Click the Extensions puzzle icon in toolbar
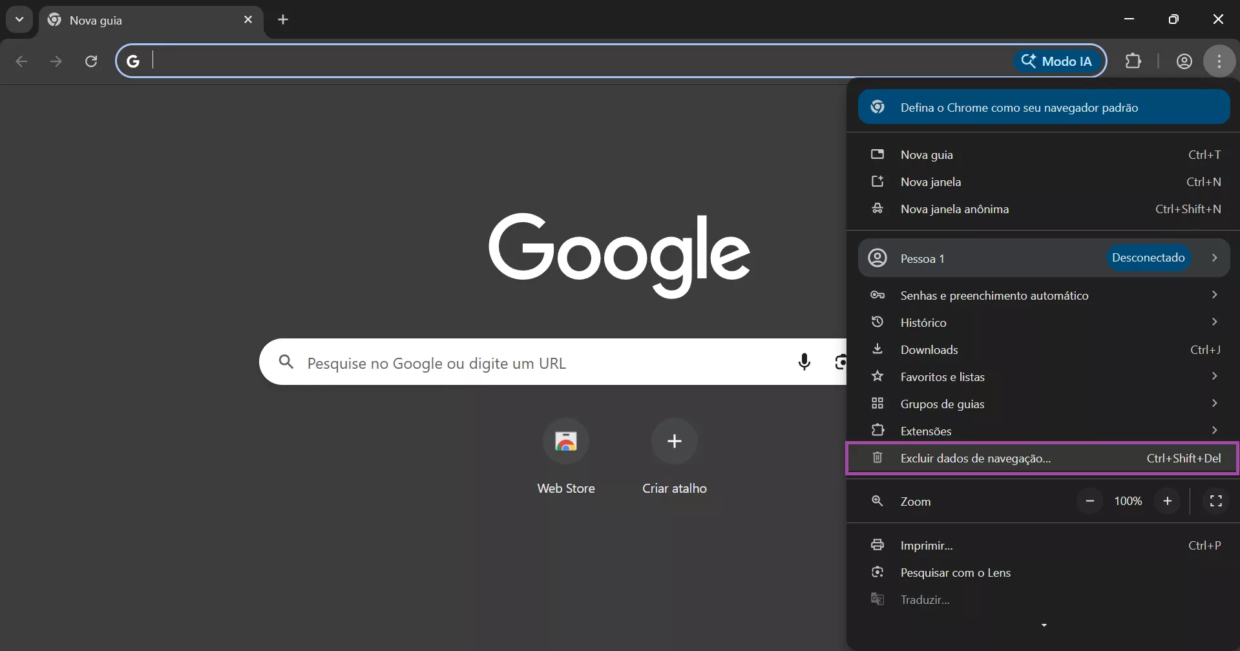Screen dimensions: 1240x651 coord(1134,61)
